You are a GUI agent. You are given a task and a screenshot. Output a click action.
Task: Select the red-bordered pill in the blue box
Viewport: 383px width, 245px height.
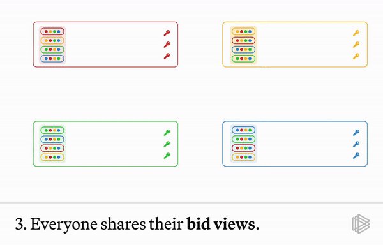point(244,148)
